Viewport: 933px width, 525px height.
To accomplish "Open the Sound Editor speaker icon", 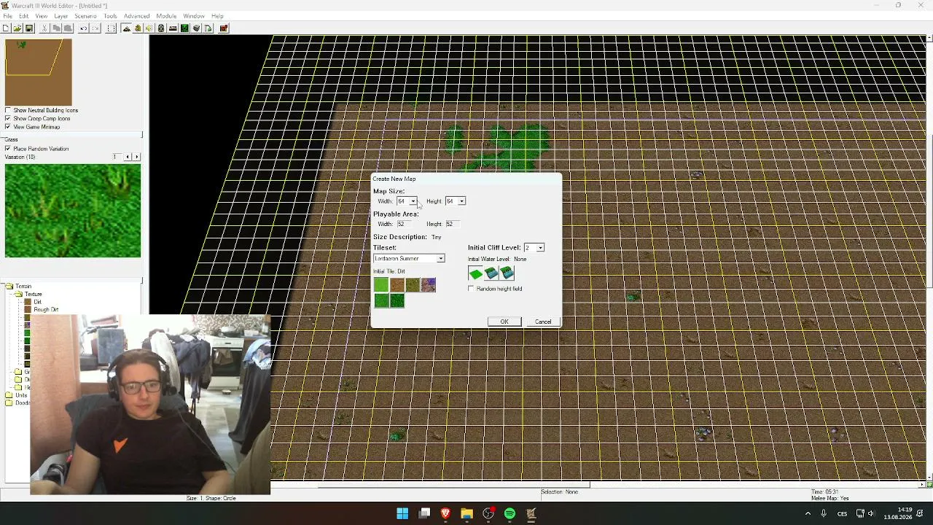I will coord(149,28).
